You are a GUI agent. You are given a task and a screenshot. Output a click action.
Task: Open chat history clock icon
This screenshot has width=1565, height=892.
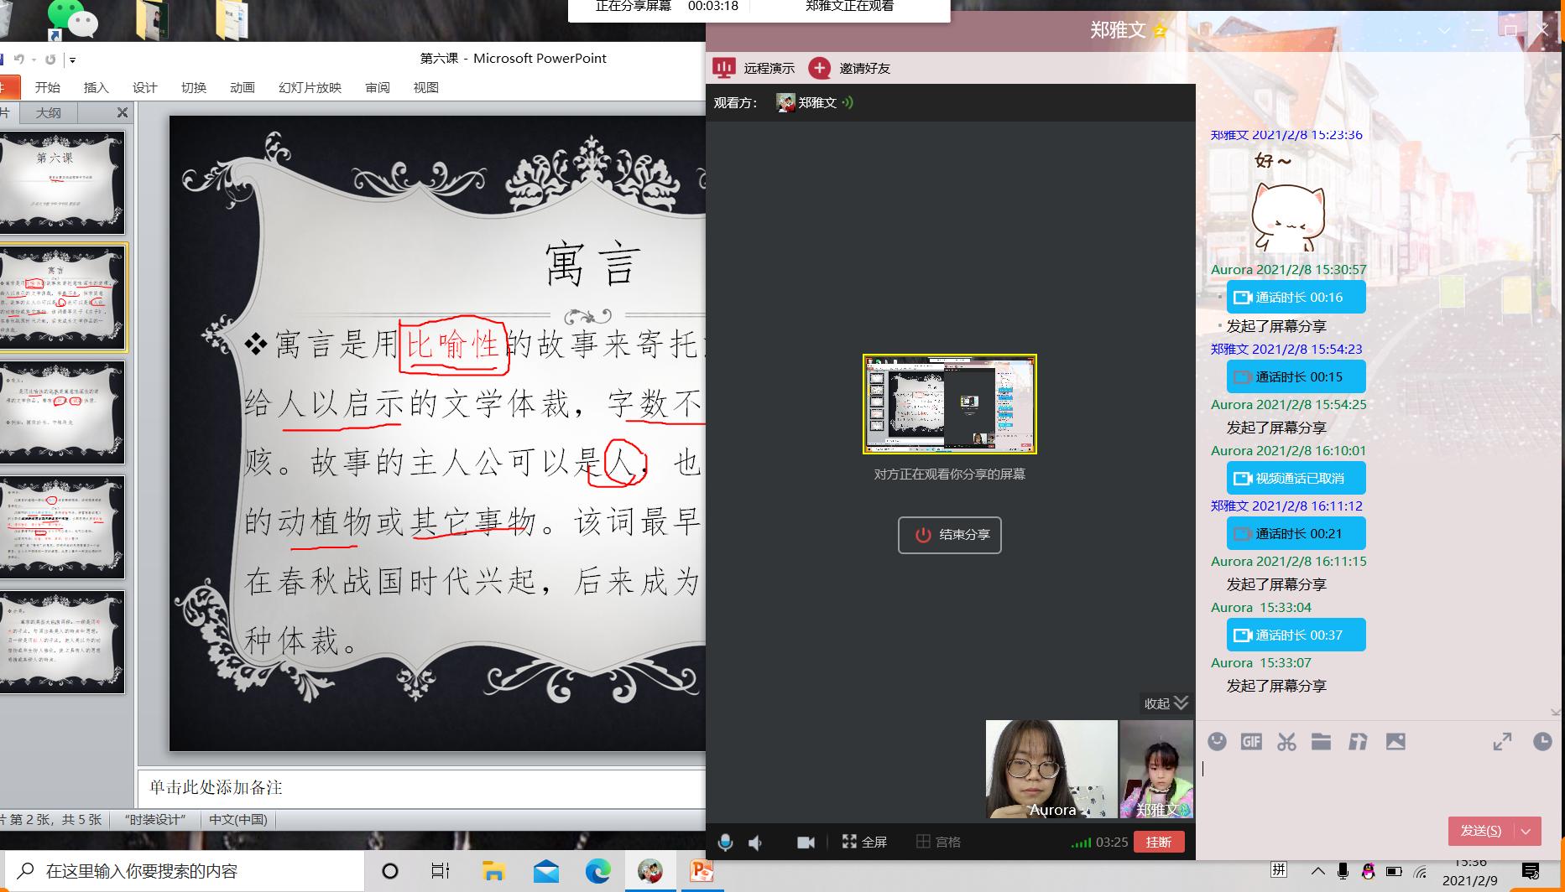(x=1542, y=741)
